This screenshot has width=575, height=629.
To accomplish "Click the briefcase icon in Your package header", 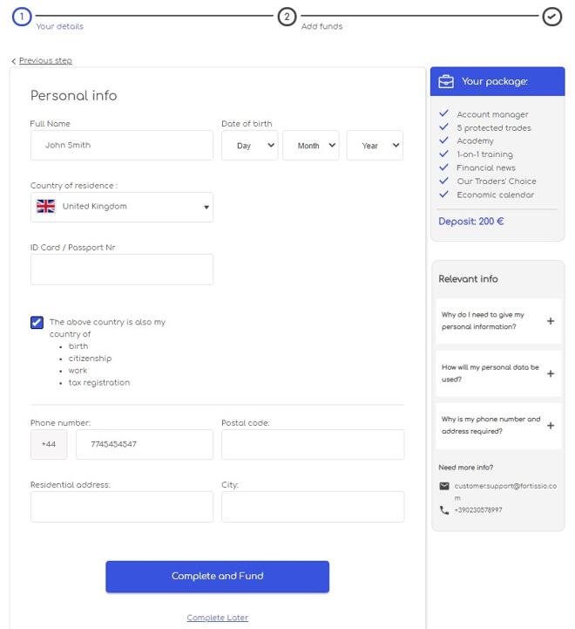I will 446,82.
